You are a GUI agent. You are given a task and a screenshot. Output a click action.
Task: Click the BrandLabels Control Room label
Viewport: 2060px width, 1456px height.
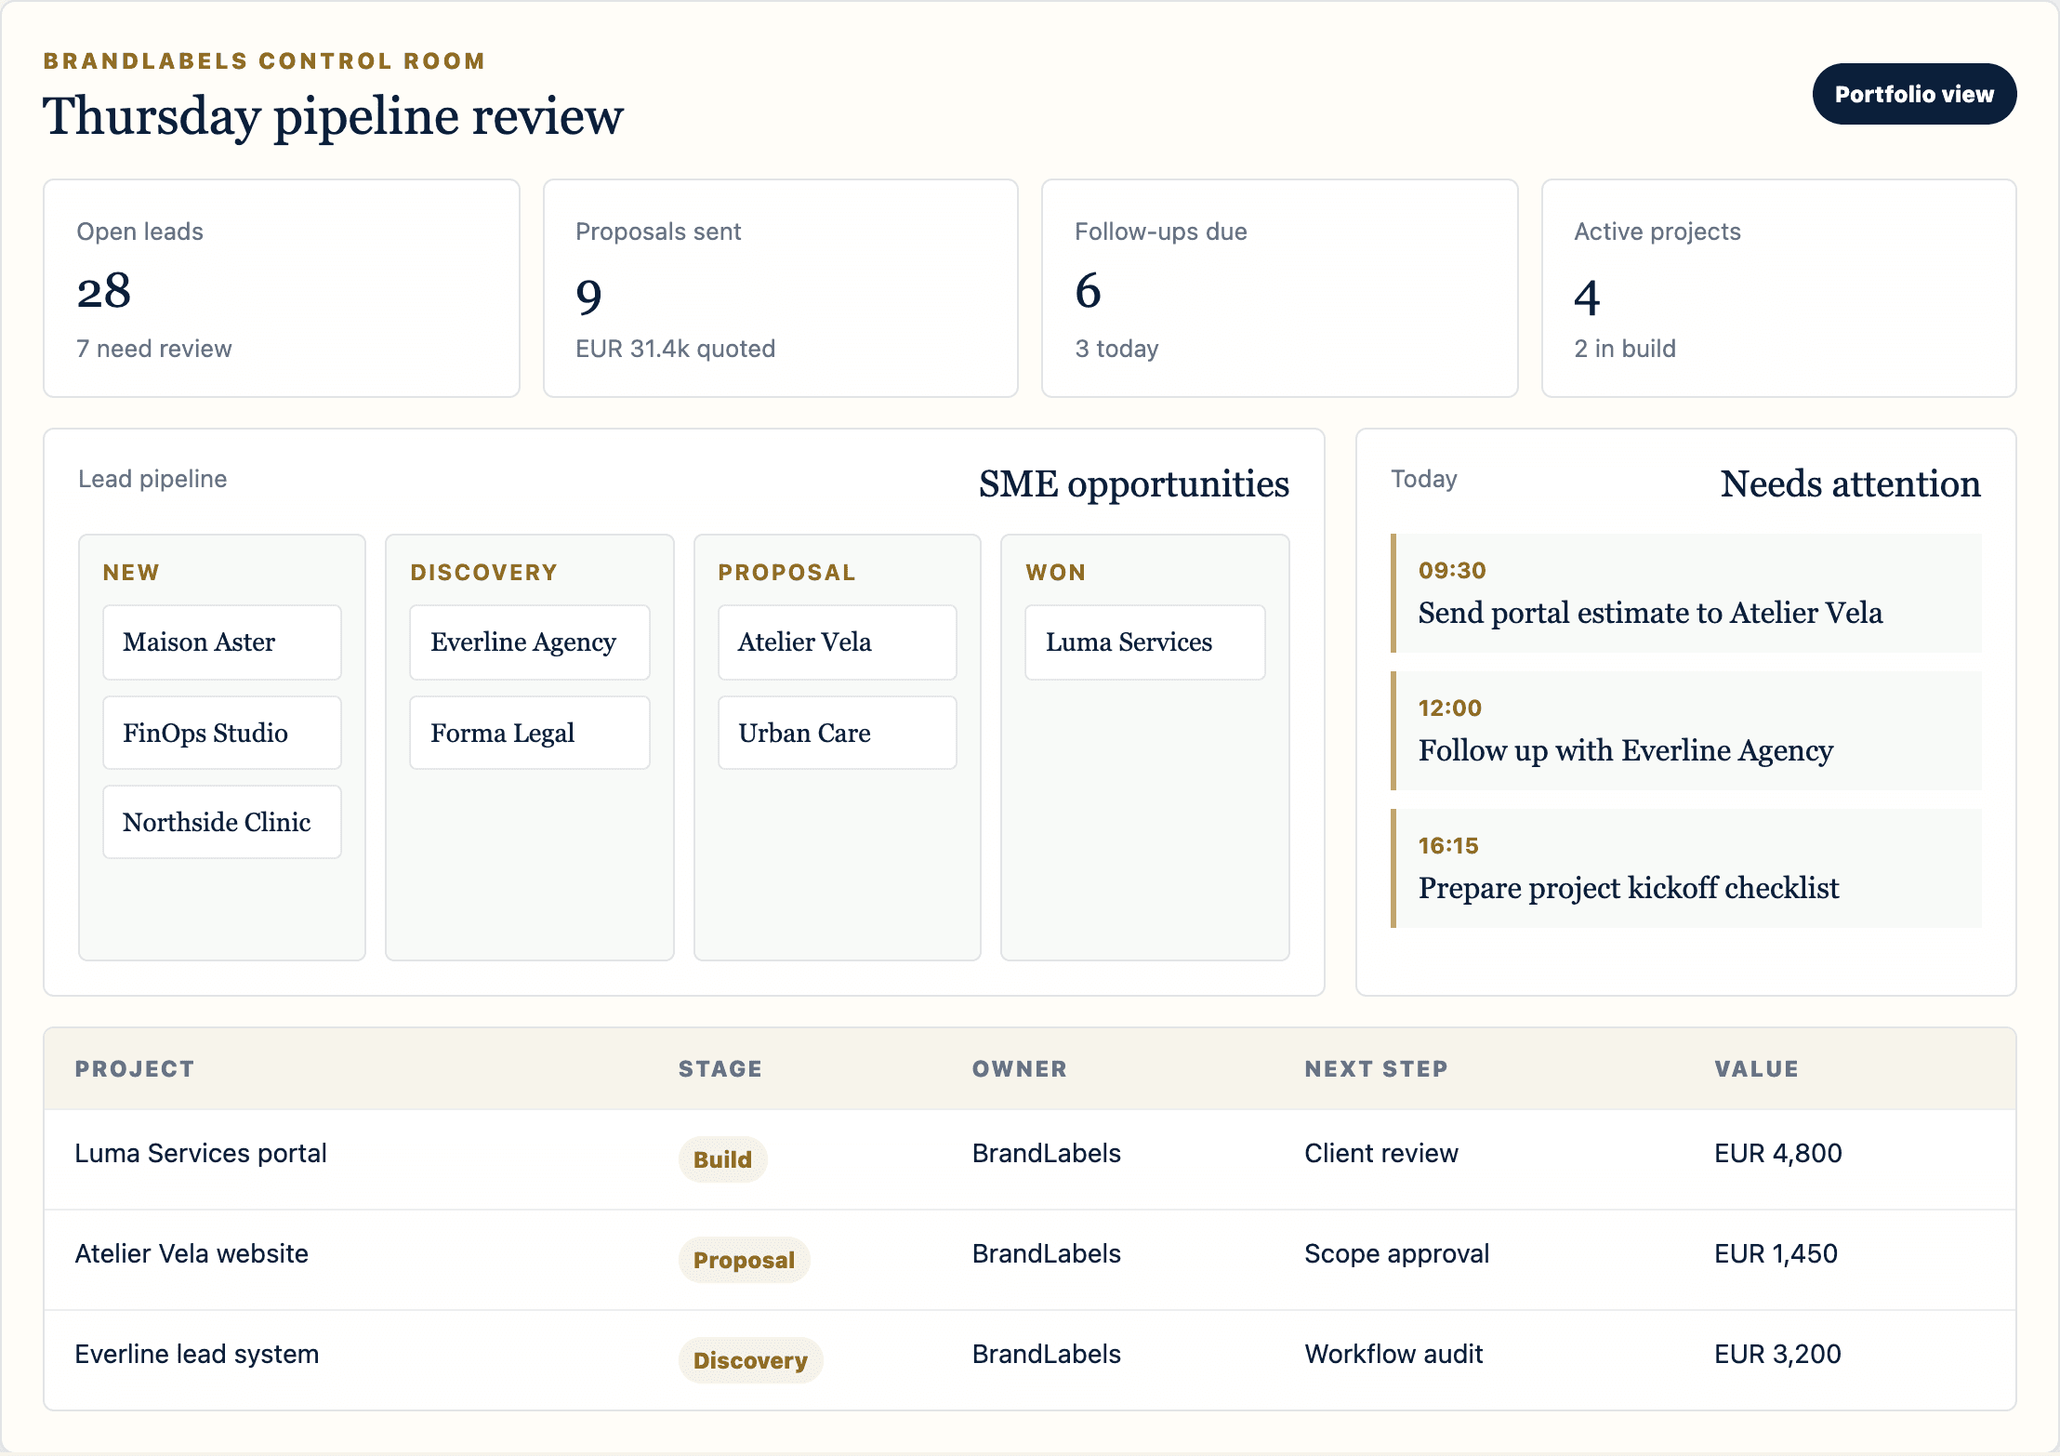coord(264,60)
